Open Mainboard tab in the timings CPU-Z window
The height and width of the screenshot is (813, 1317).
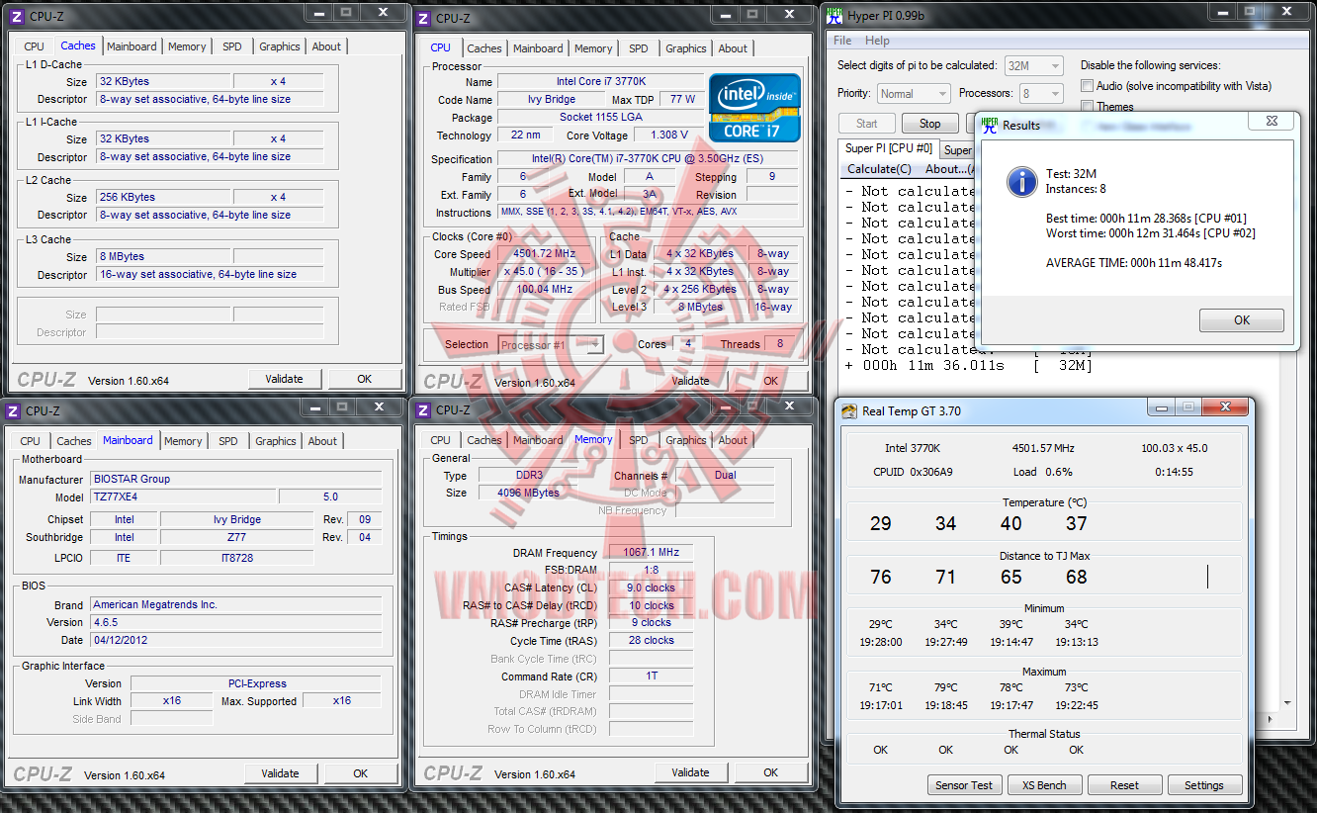pyautogui.click(x=538, y=440)
